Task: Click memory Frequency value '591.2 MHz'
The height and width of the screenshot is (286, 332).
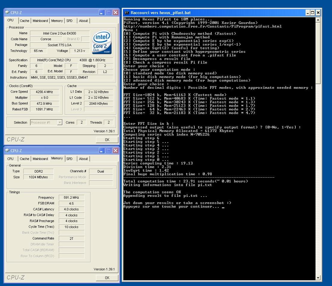Action: point(72,198)
